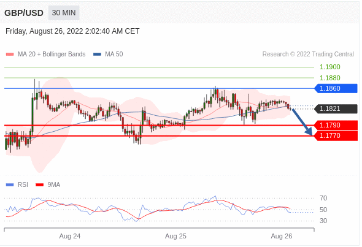Click the green 1.1900 resistance label
Viewport: 362px width, 247px height.
point(329,67)
